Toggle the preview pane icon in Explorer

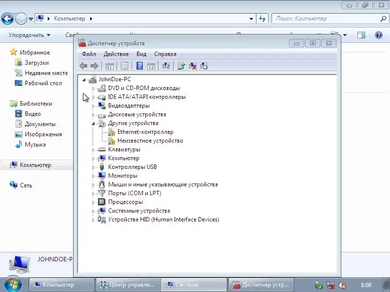pyautogui.click(x=361, y=35)
